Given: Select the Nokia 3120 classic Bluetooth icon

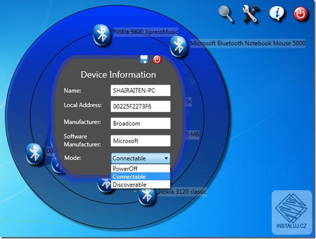Looking at the screenshot, I should (x=147, y=196).
